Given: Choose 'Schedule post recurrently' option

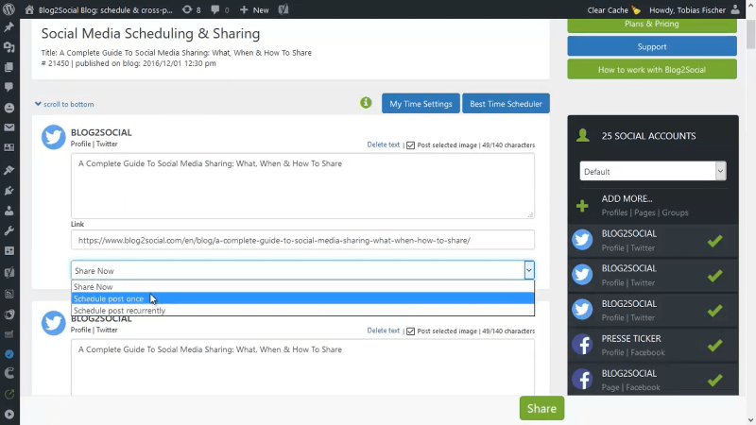Looking at the screenshot, I should click(x=302, y=311).
